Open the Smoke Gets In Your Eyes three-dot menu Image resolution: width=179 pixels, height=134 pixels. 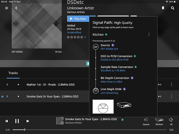pyautogui.click(x=171, y=96)
